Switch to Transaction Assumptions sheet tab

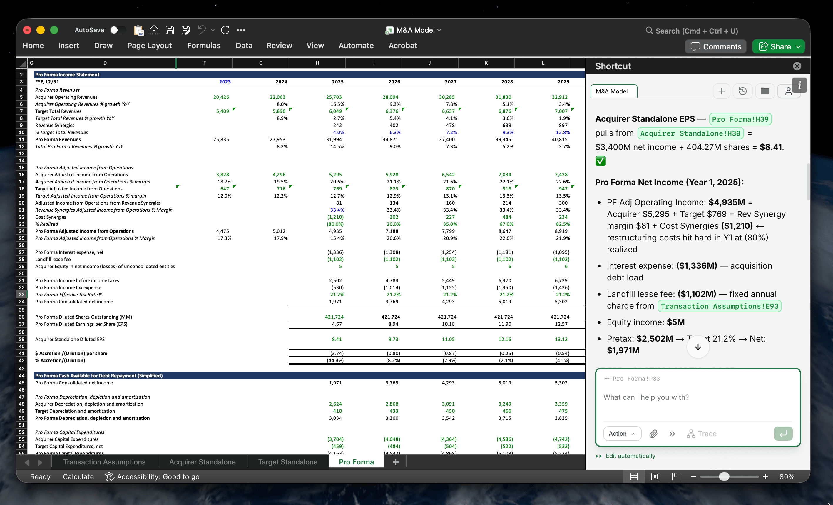(104, 462)
